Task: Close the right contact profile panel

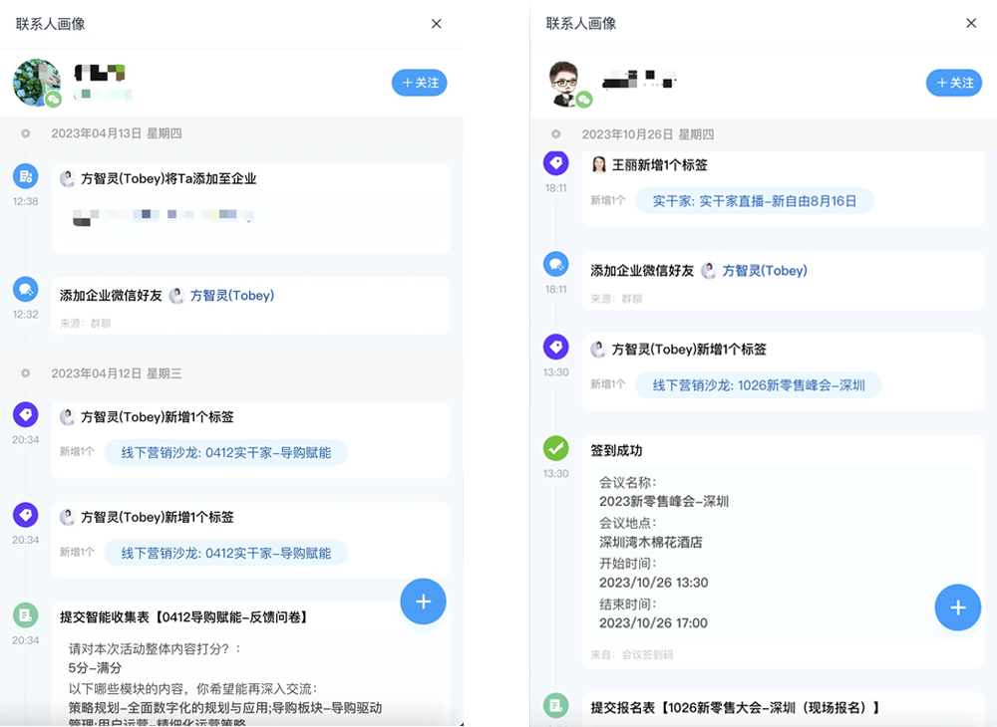Action: (x=970, y=23)
